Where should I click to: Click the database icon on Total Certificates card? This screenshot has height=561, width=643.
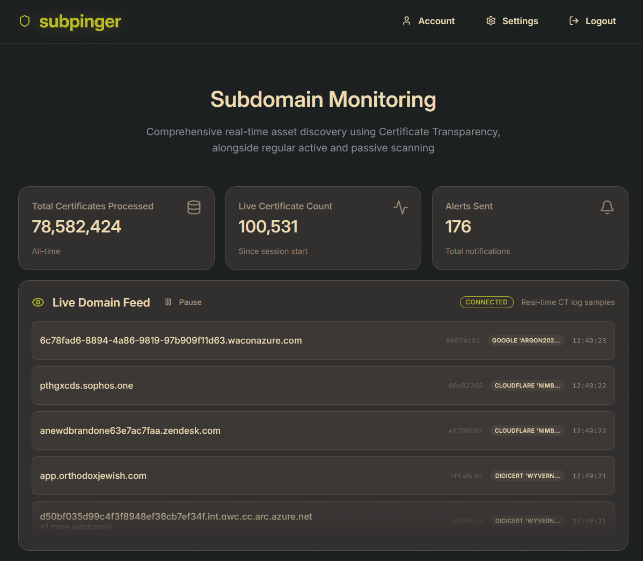pyautogui.click(x=194, y=207)
